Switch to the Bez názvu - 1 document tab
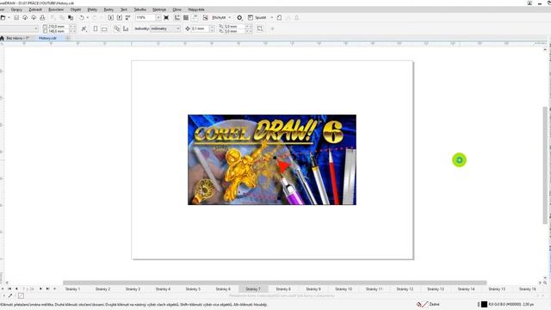 click(x=17, y=38)
